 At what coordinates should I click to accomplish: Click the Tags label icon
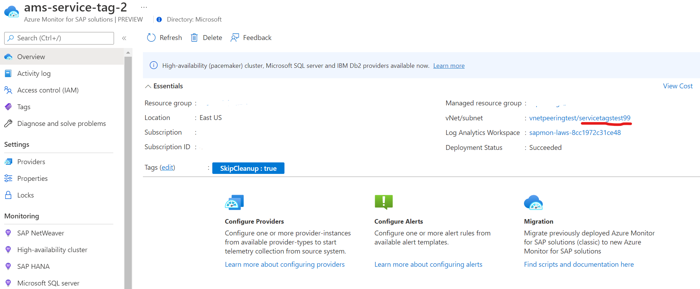click(x=8, y=107)
